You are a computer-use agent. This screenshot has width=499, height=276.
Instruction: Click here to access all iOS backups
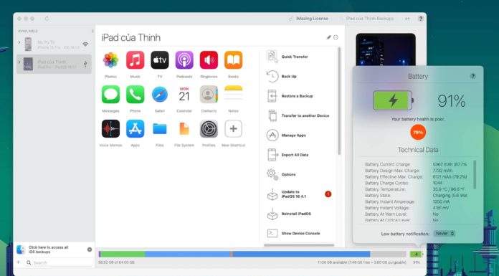(x=48, y=249)
